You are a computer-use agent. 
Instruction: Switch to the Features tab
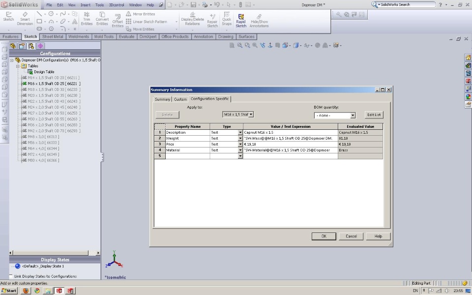(10, 37)
